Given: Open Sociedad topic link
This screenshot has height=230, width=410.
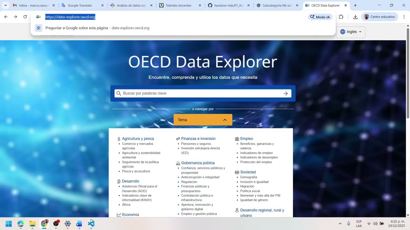Looking at the screenshot, I should pos(248,172).
